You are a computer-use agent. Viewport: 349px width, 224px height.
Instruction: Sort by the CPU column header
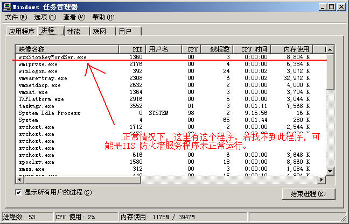pos(191,49)
